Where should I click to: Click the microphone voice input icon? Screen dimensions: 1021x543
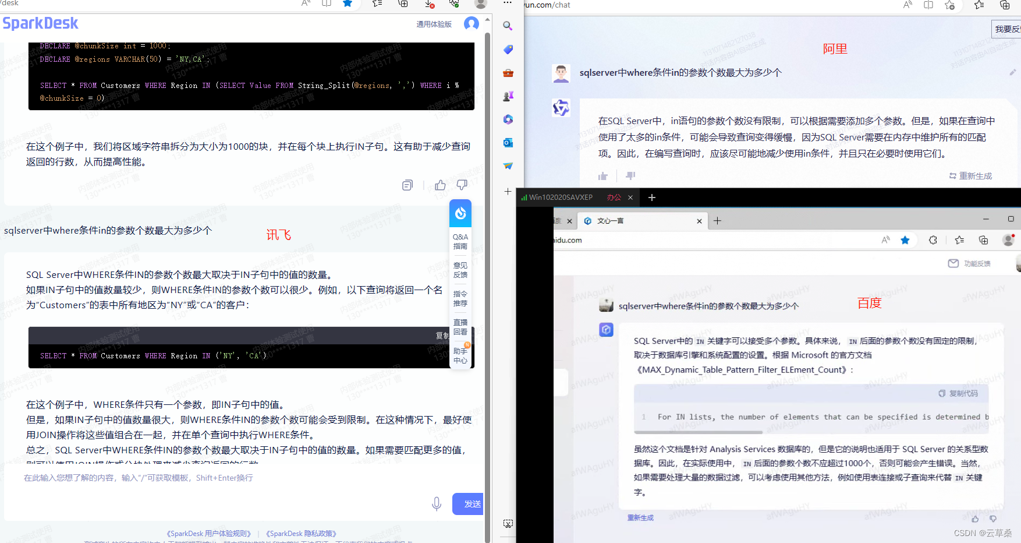click(437, 504)
